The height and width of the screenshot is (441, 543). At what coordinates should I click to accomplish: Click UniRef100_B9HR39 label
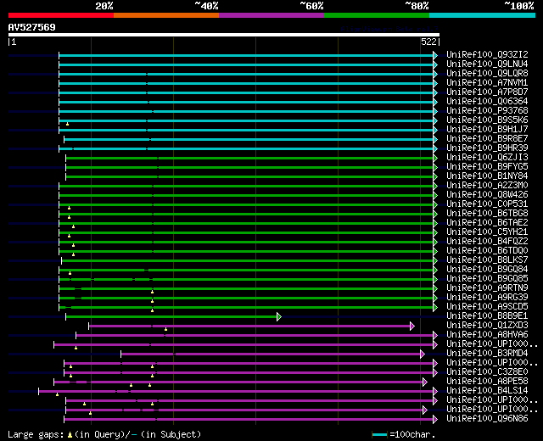(487, 148)
